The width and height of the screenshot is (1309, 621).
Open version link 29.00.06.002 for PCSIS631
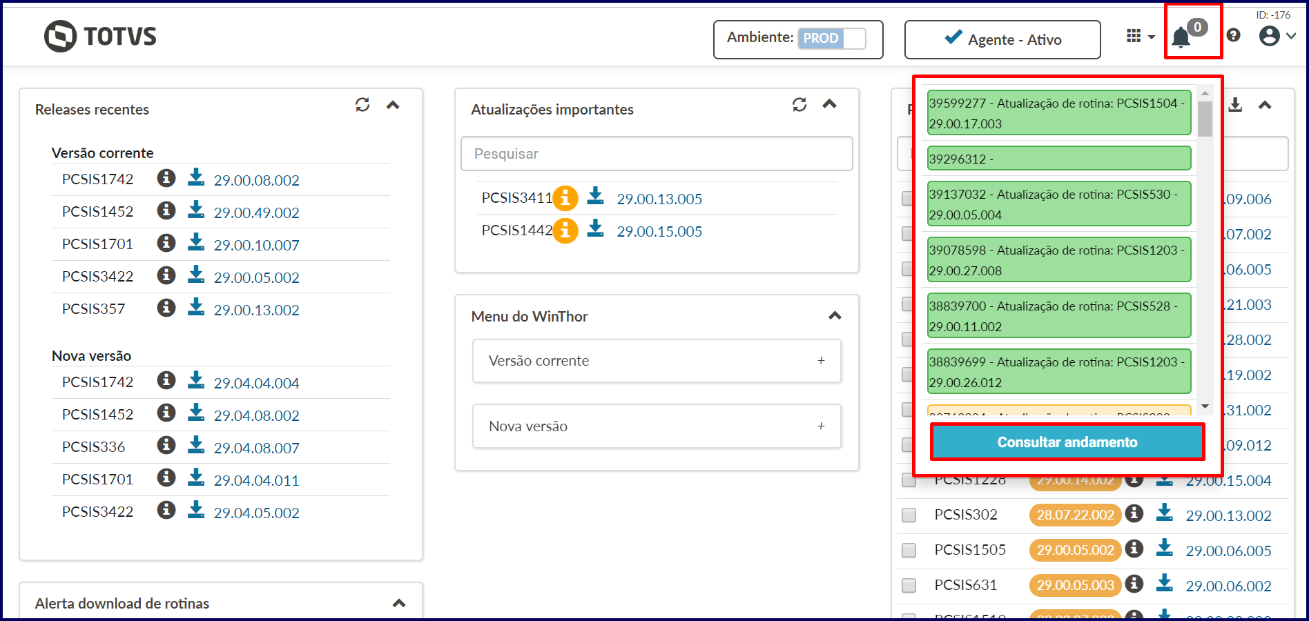(x=1228, y=586)
